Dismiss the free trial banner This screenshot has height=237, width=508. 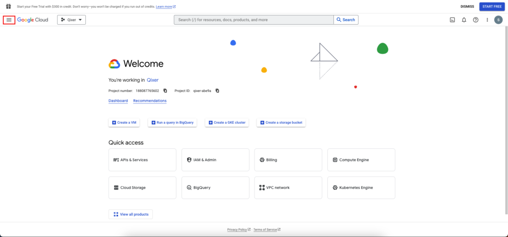click(x=467, y=6)
